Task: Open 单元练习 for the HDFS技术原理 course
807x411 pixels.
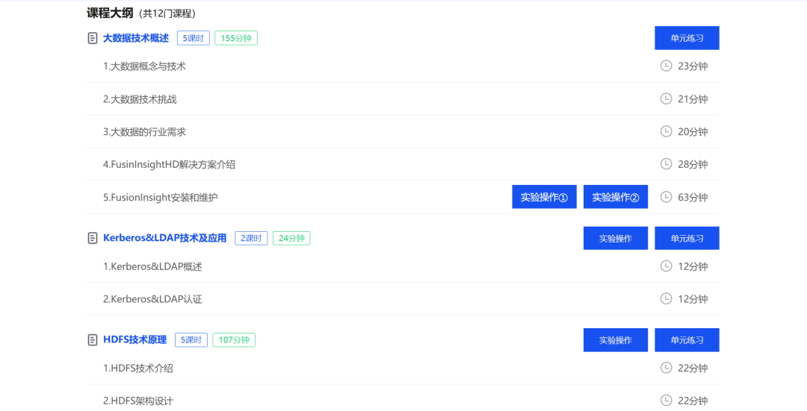Action: pos(687,340)
